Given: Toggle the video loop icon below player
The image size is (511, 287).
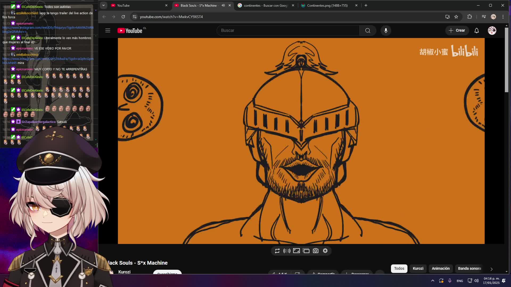Looking at the screenshot, I should point(277,251).
